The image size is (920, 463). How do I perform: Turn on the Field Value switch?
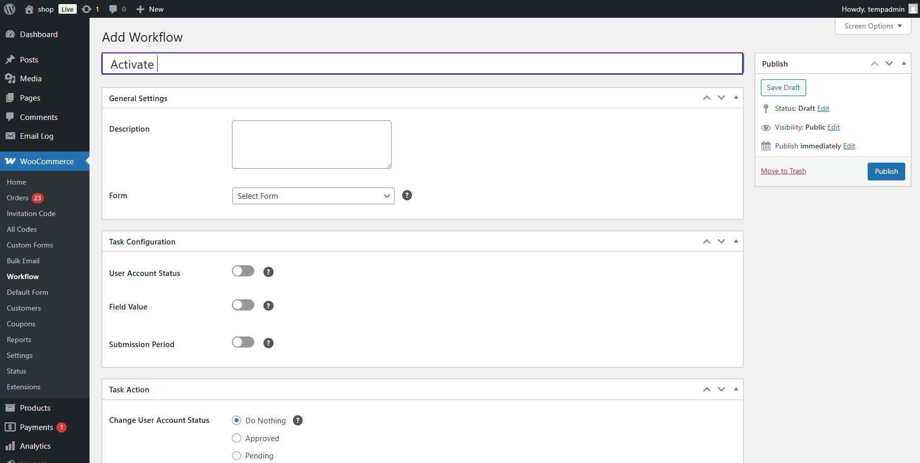[243, 305]
